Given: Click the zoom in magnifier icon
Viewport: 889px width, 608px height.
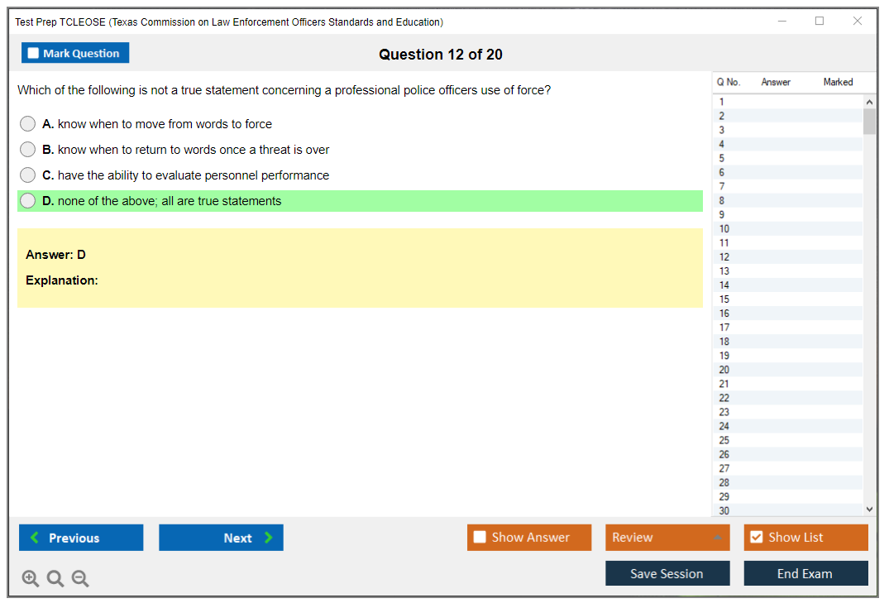Looking at the screenshot, I should (31, 579).
